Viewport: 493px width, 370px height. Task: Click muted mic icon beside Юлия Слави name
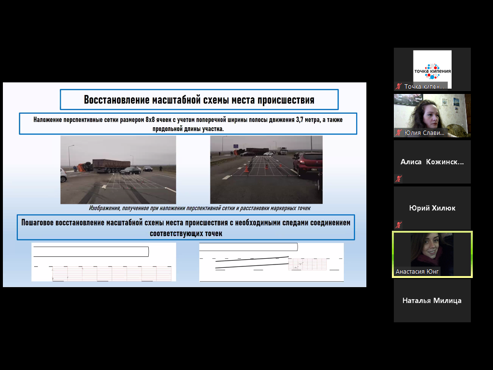tap(399, 132)
